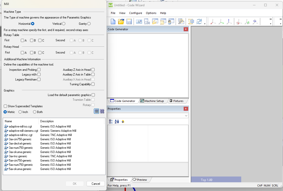This screenshot has width=283, height=191.
Task: Expand the toolbar overflow chevron
Action: pyautogui.click(x=271, y=19)
